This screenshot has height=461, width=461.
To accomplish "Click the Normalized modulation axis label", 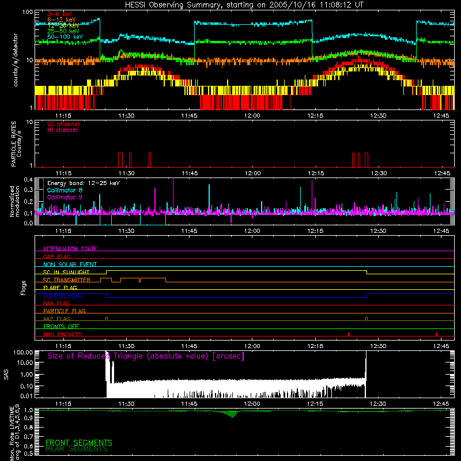I will (15, 201).
